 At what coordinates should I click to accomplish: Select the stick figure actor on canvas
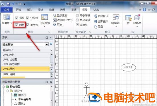pos(87,91)
